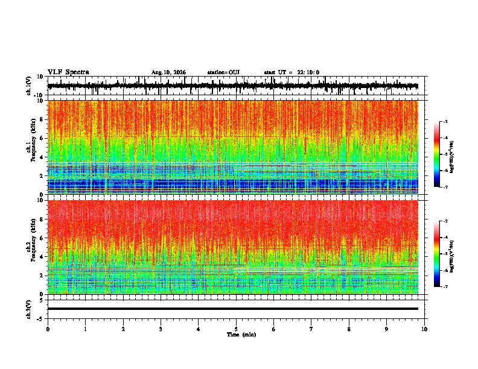Click time-axis tick label "3"
Screen dimensions: 478x369
pos(161,329)
